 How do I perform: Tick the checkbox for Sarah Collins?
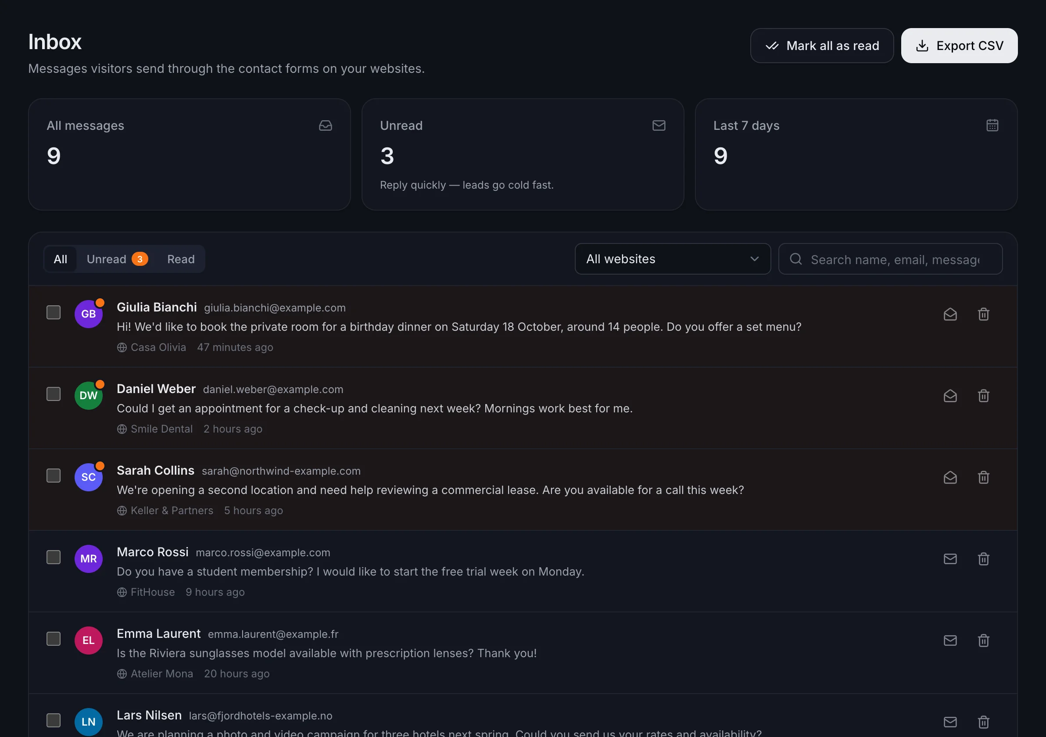point(53,476)
